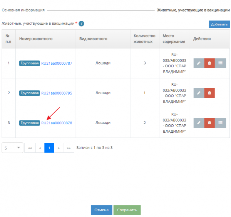Image resolution: width=231 pixels, height=217 pixels.
Task: Jump to the last page with »» button
Action: pos(69,148)
